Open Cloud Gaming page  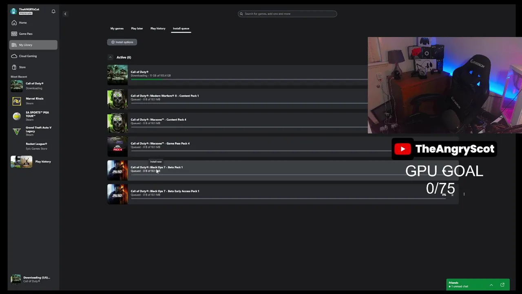33,56
